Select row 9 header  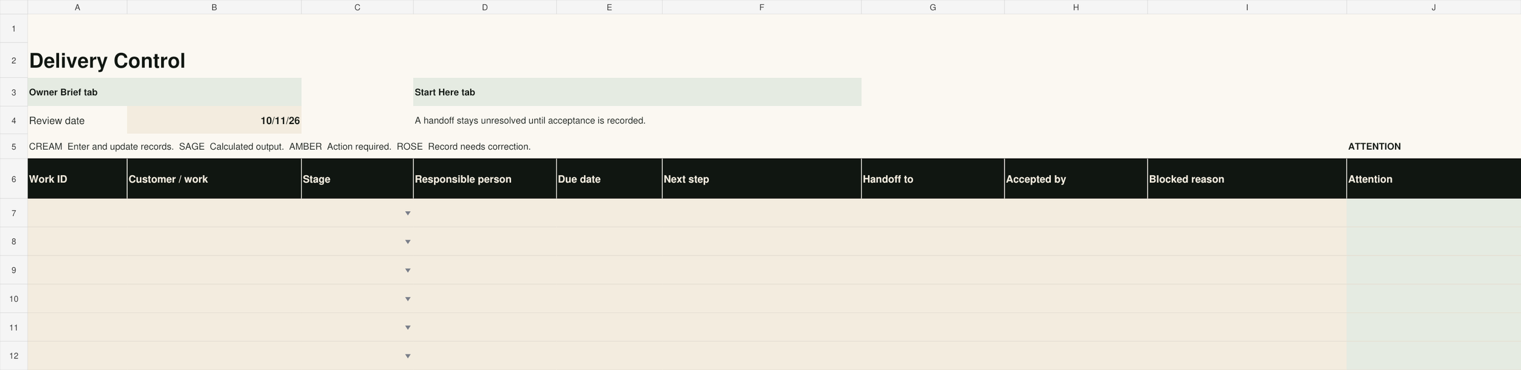coord(13,270)
